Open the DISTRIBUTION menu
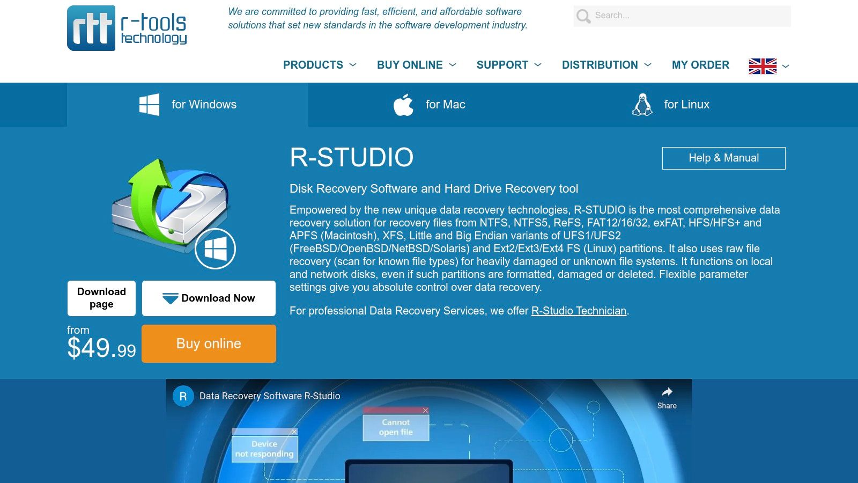858x483 pixels. 600,65
